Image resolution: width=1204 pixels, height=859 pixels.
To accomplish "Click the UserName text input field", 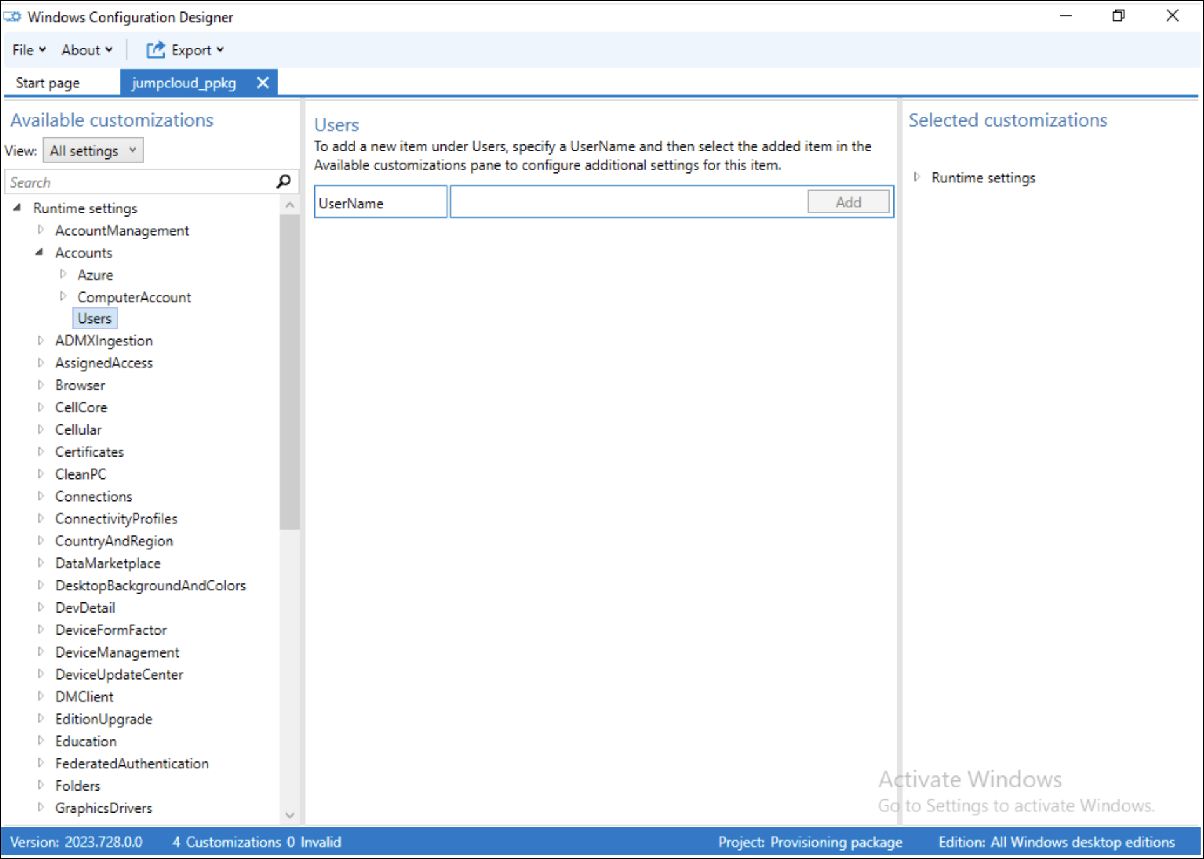I will [627, 202].
